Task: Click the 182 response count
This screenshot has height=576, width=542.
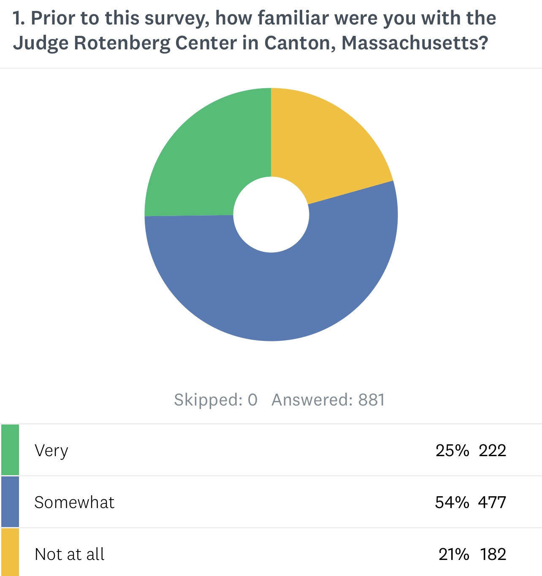Action: [493, 554]
